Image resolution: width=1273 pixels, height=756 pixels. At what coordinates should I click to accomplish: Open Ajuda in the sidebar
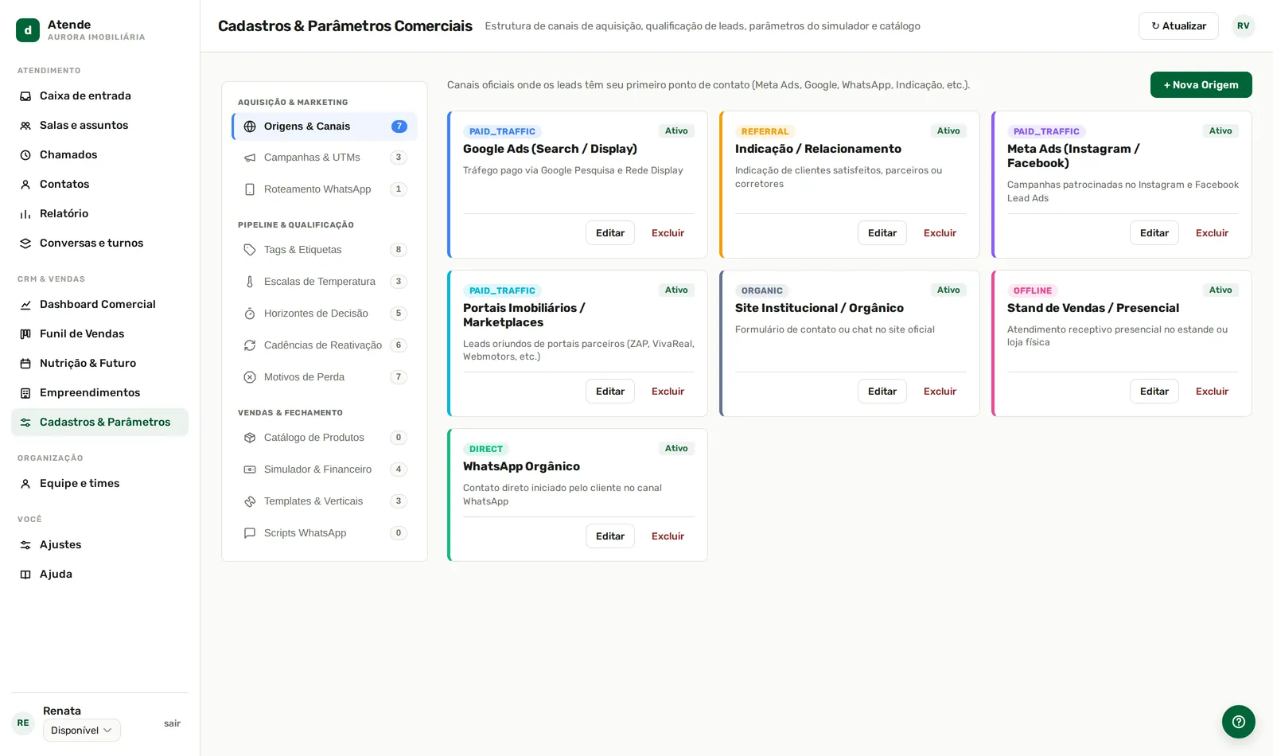click(99, 575)
